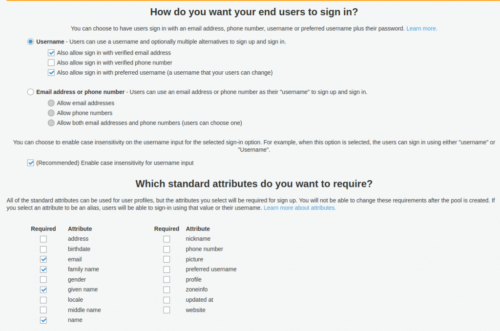Screen dimensions: 500x331
Task: Choose Allow both email addresses and phone numbers
Action: (x=51, y=123)
